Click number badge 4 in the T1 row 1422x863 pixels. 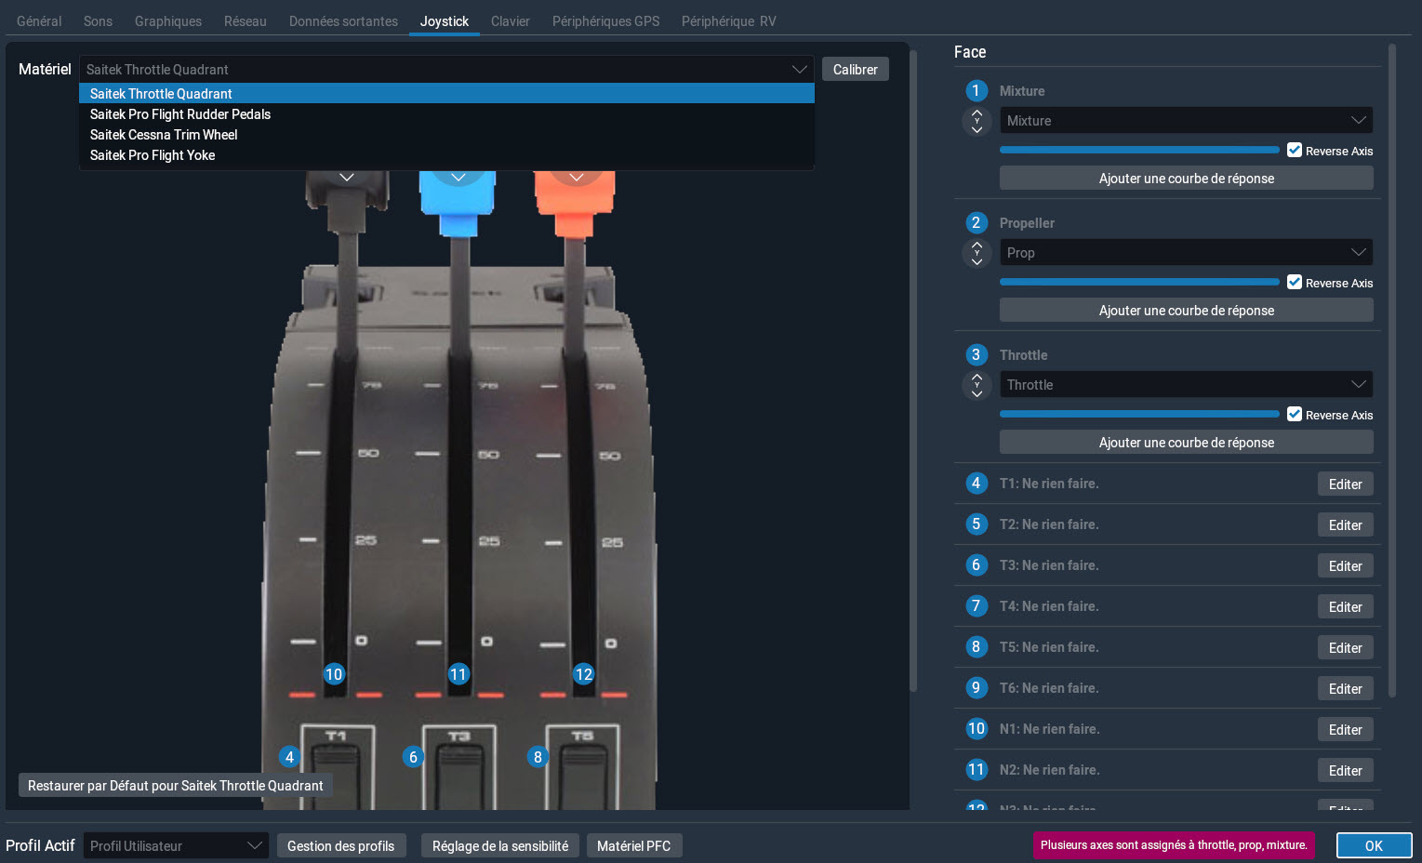point(976,484)
